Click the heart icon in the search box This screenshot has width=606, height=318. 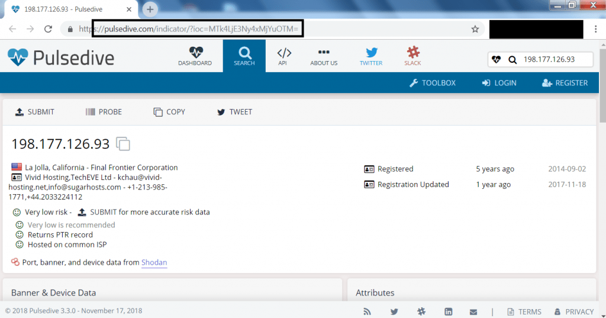497,60
